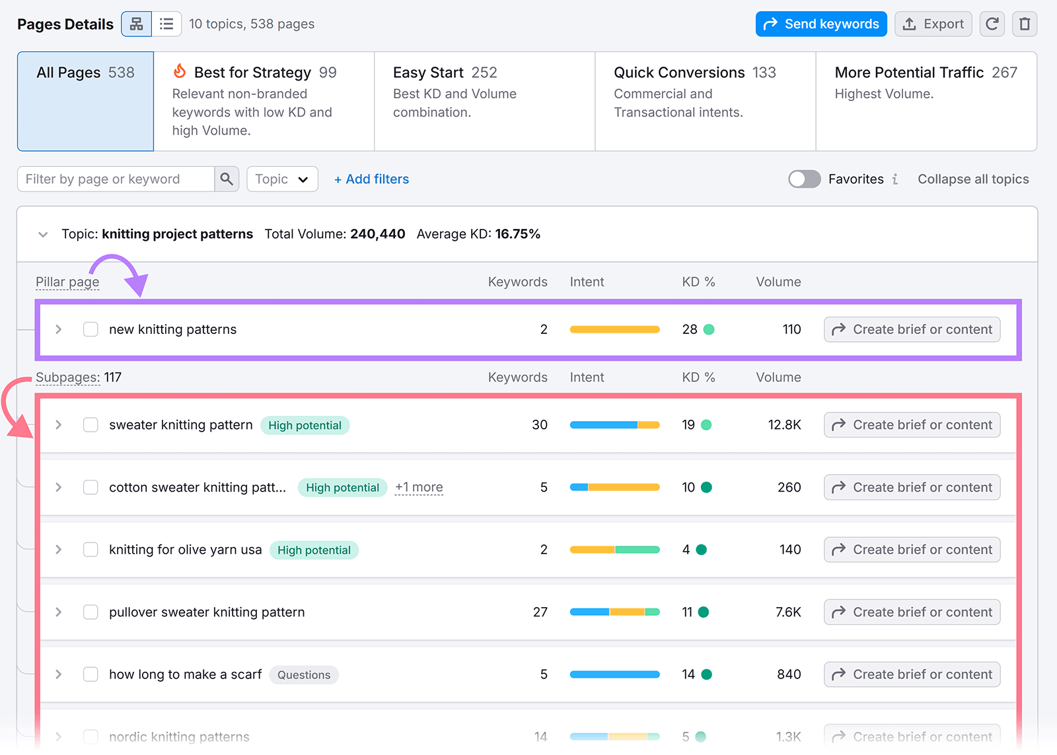Image resolution: width=1057 pixels, height=755 pixels.
Task: Click the Favorites info icon
Action: click(x=895, y=180)
